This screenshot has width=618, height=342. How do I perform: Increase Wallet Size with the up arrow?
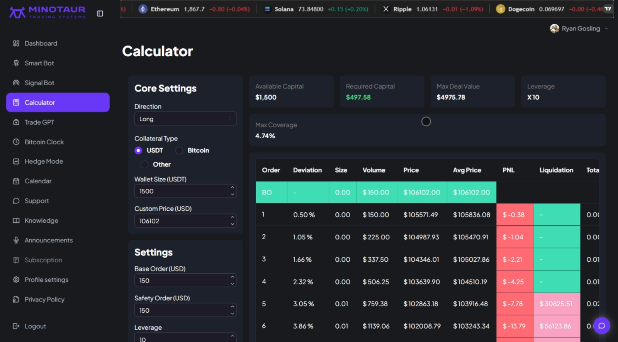point(233,188)
